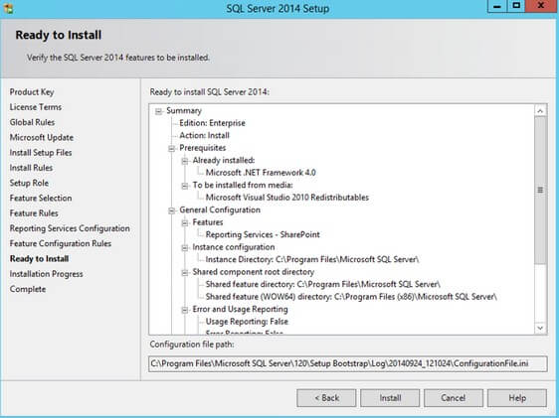Cancel the SQL Server setup
The image size is (559, 418).
coord(454,398)
